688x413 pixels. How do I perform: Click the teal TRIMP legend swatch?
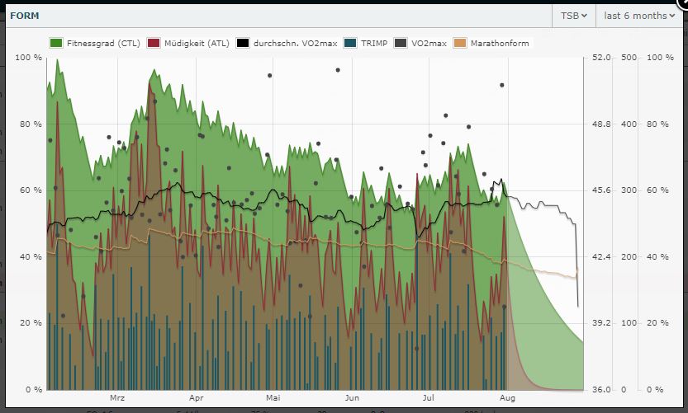click(x=352, y=43)
